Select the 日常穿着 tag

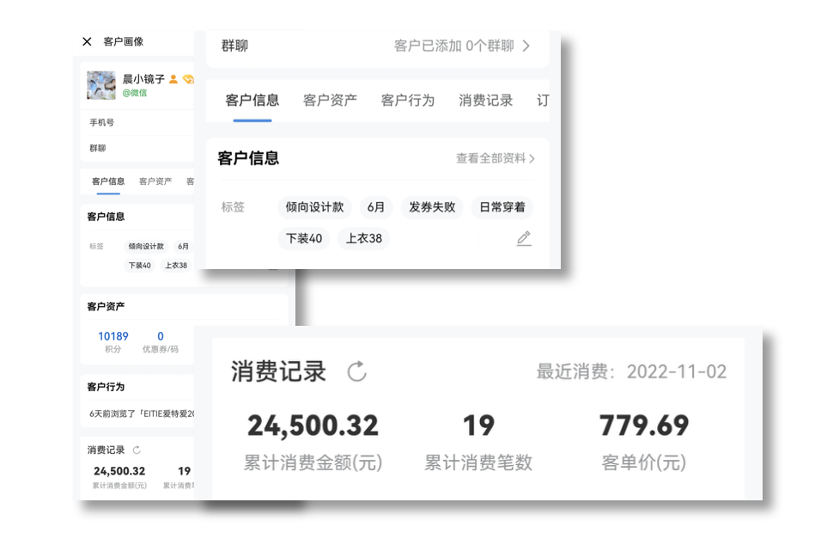(x=502, y=207)
